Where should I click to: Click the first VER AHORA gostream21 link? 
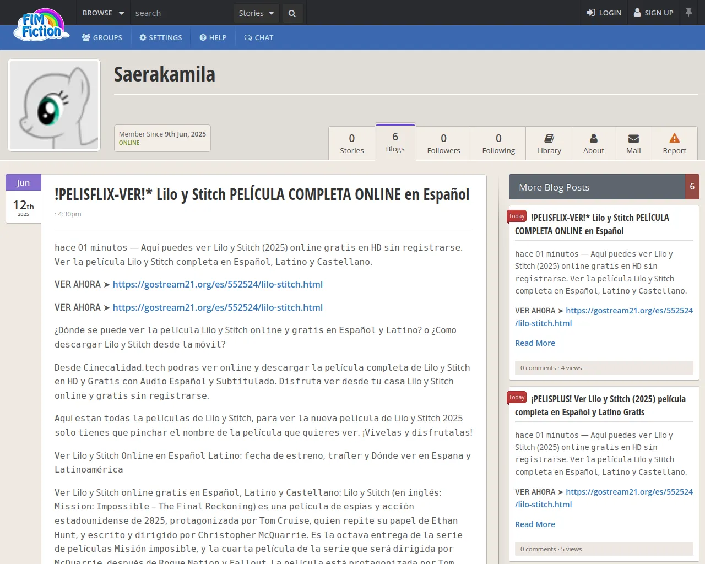click(x=218, y=284)
